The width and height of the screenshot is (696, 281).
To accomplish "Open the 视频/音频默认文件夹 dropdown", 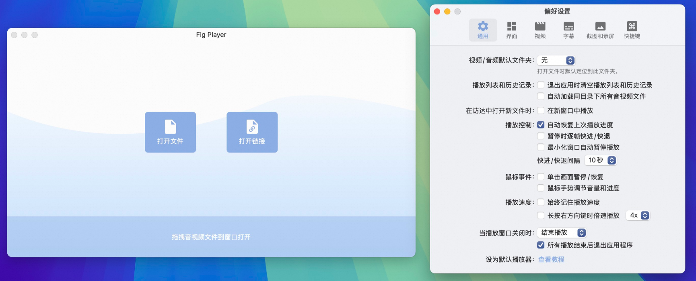I will point(556,60).
